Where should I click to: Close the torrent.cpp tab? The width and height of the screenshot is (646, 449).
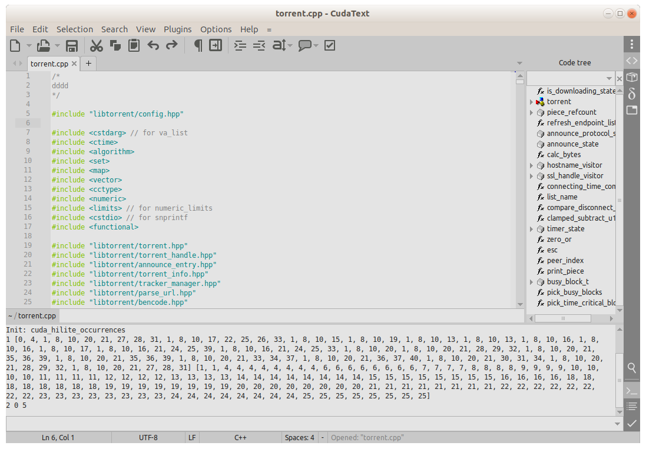coord(74,64)
